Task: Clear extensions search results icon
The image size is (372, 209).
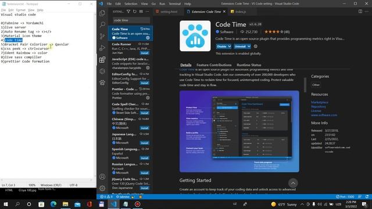Action: click(x=141, y=12)
